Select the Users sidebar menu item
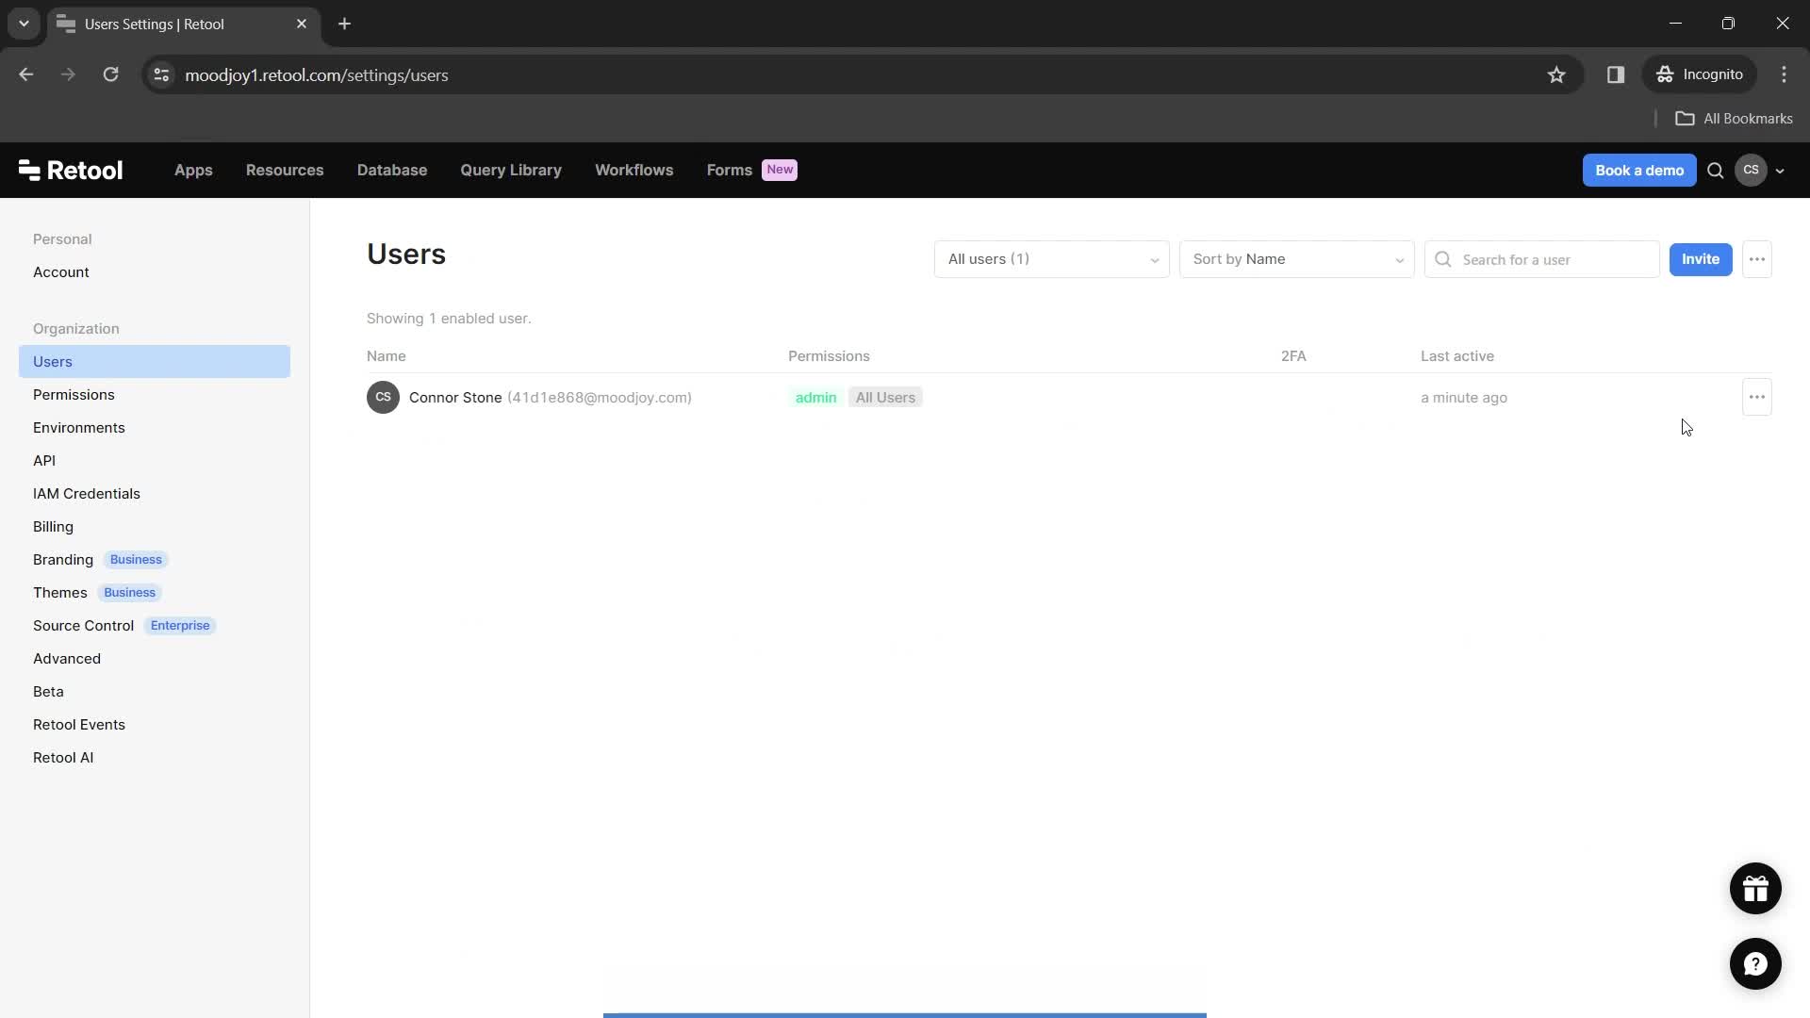 click(52, 360)
